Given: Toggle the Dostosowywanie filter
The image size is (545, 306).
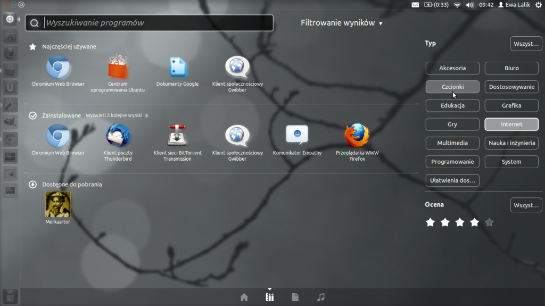Looking at the screenshot, I should [511, 87].
